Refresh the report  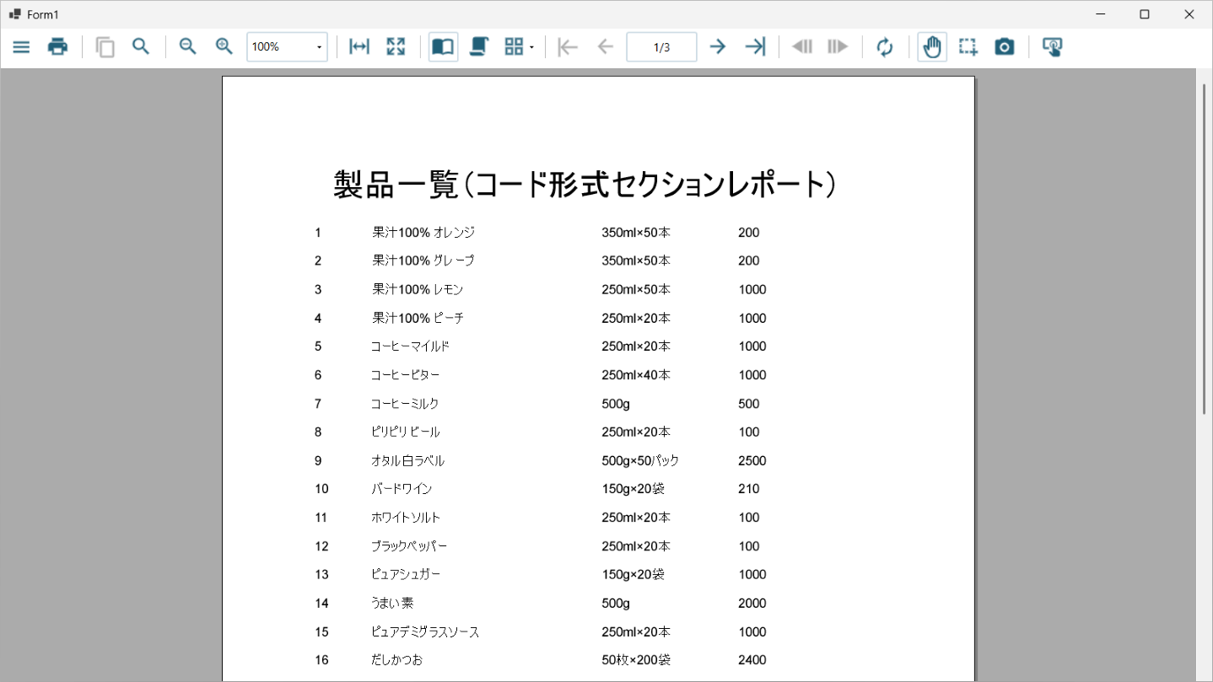tap(884, 47)
